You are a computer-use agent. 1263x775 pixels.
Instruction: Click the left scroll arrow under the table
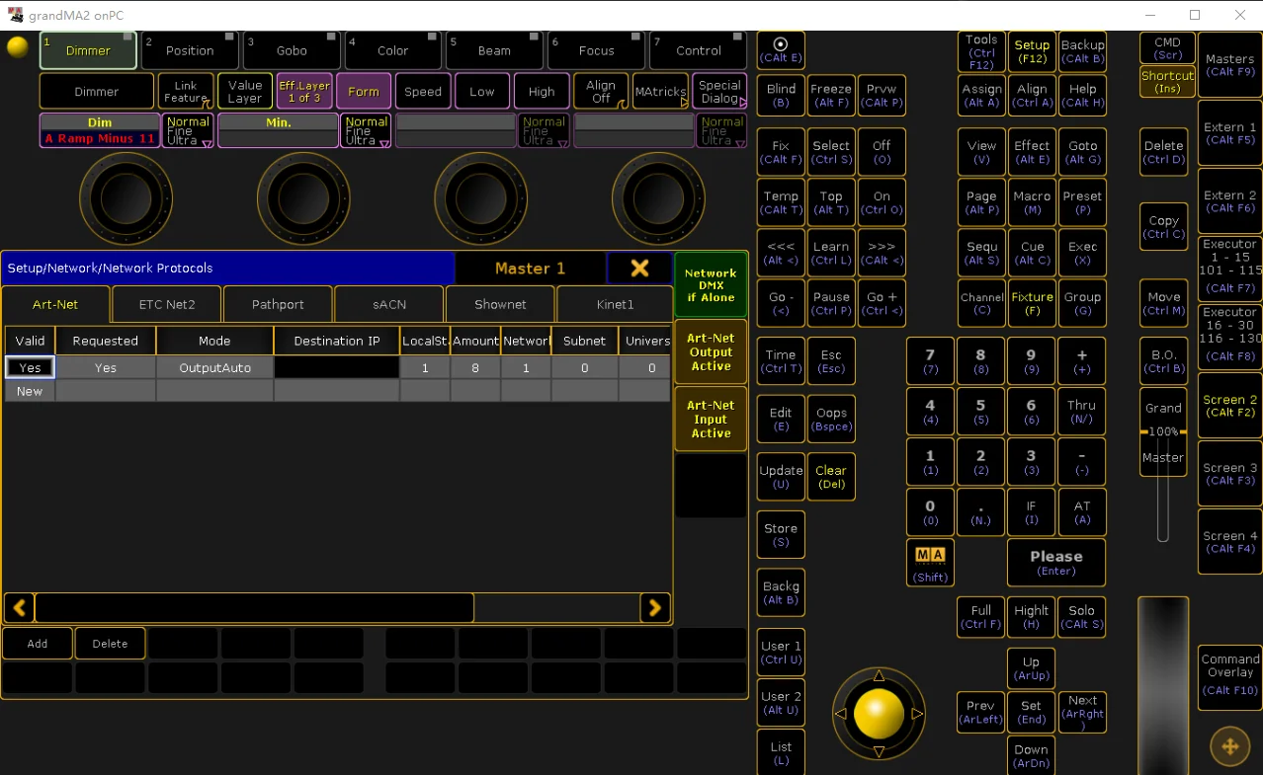coord(20,608)
